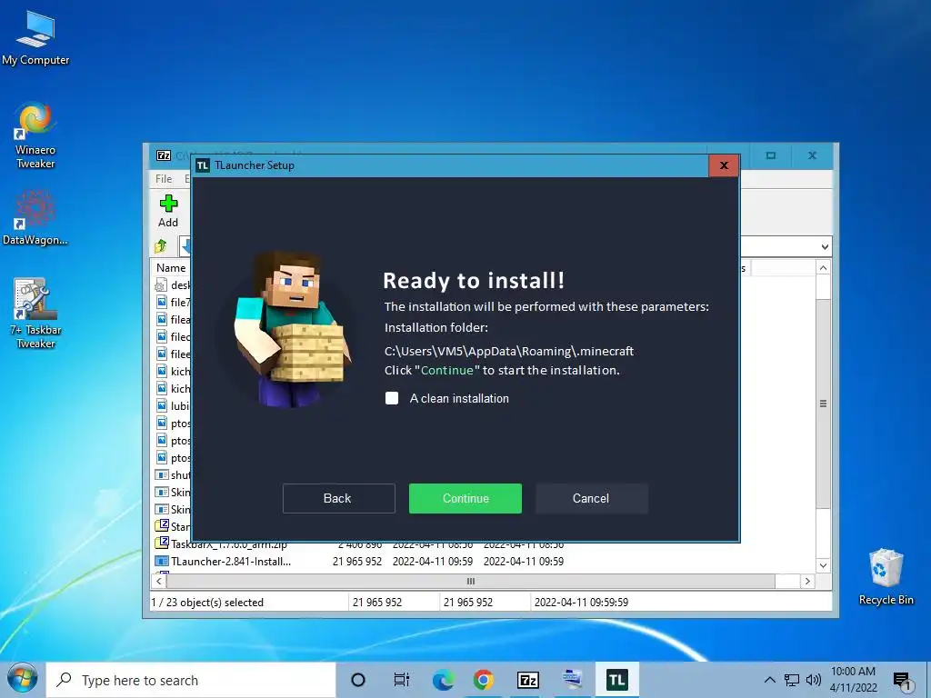Click the TaskbarX zip file icon
The width and height of the screenshot is (931, 698).
coord(162,543)
